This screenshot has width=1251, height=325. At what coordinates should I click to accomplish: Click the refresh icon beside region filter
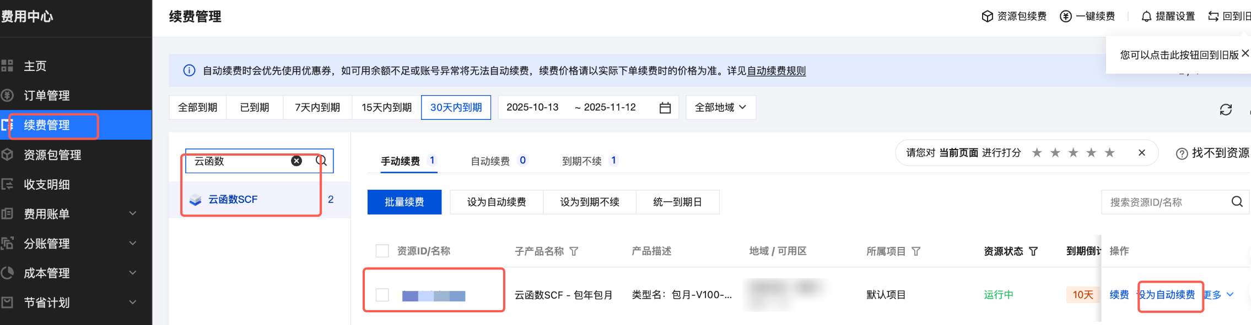(x=1226, y=109)
